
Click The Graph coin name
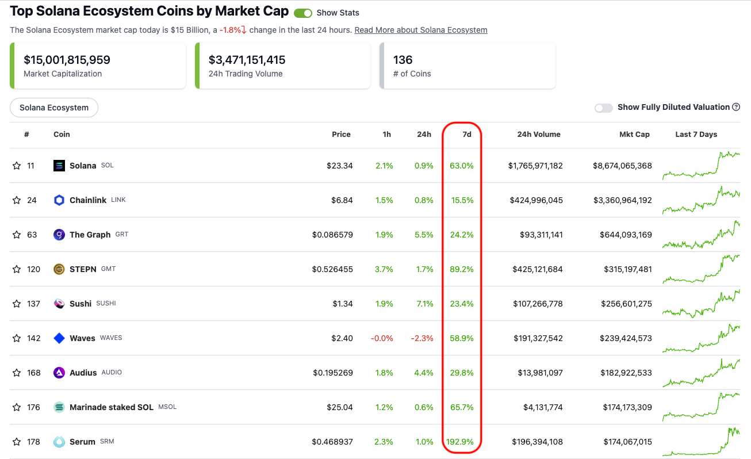point(90,234)
